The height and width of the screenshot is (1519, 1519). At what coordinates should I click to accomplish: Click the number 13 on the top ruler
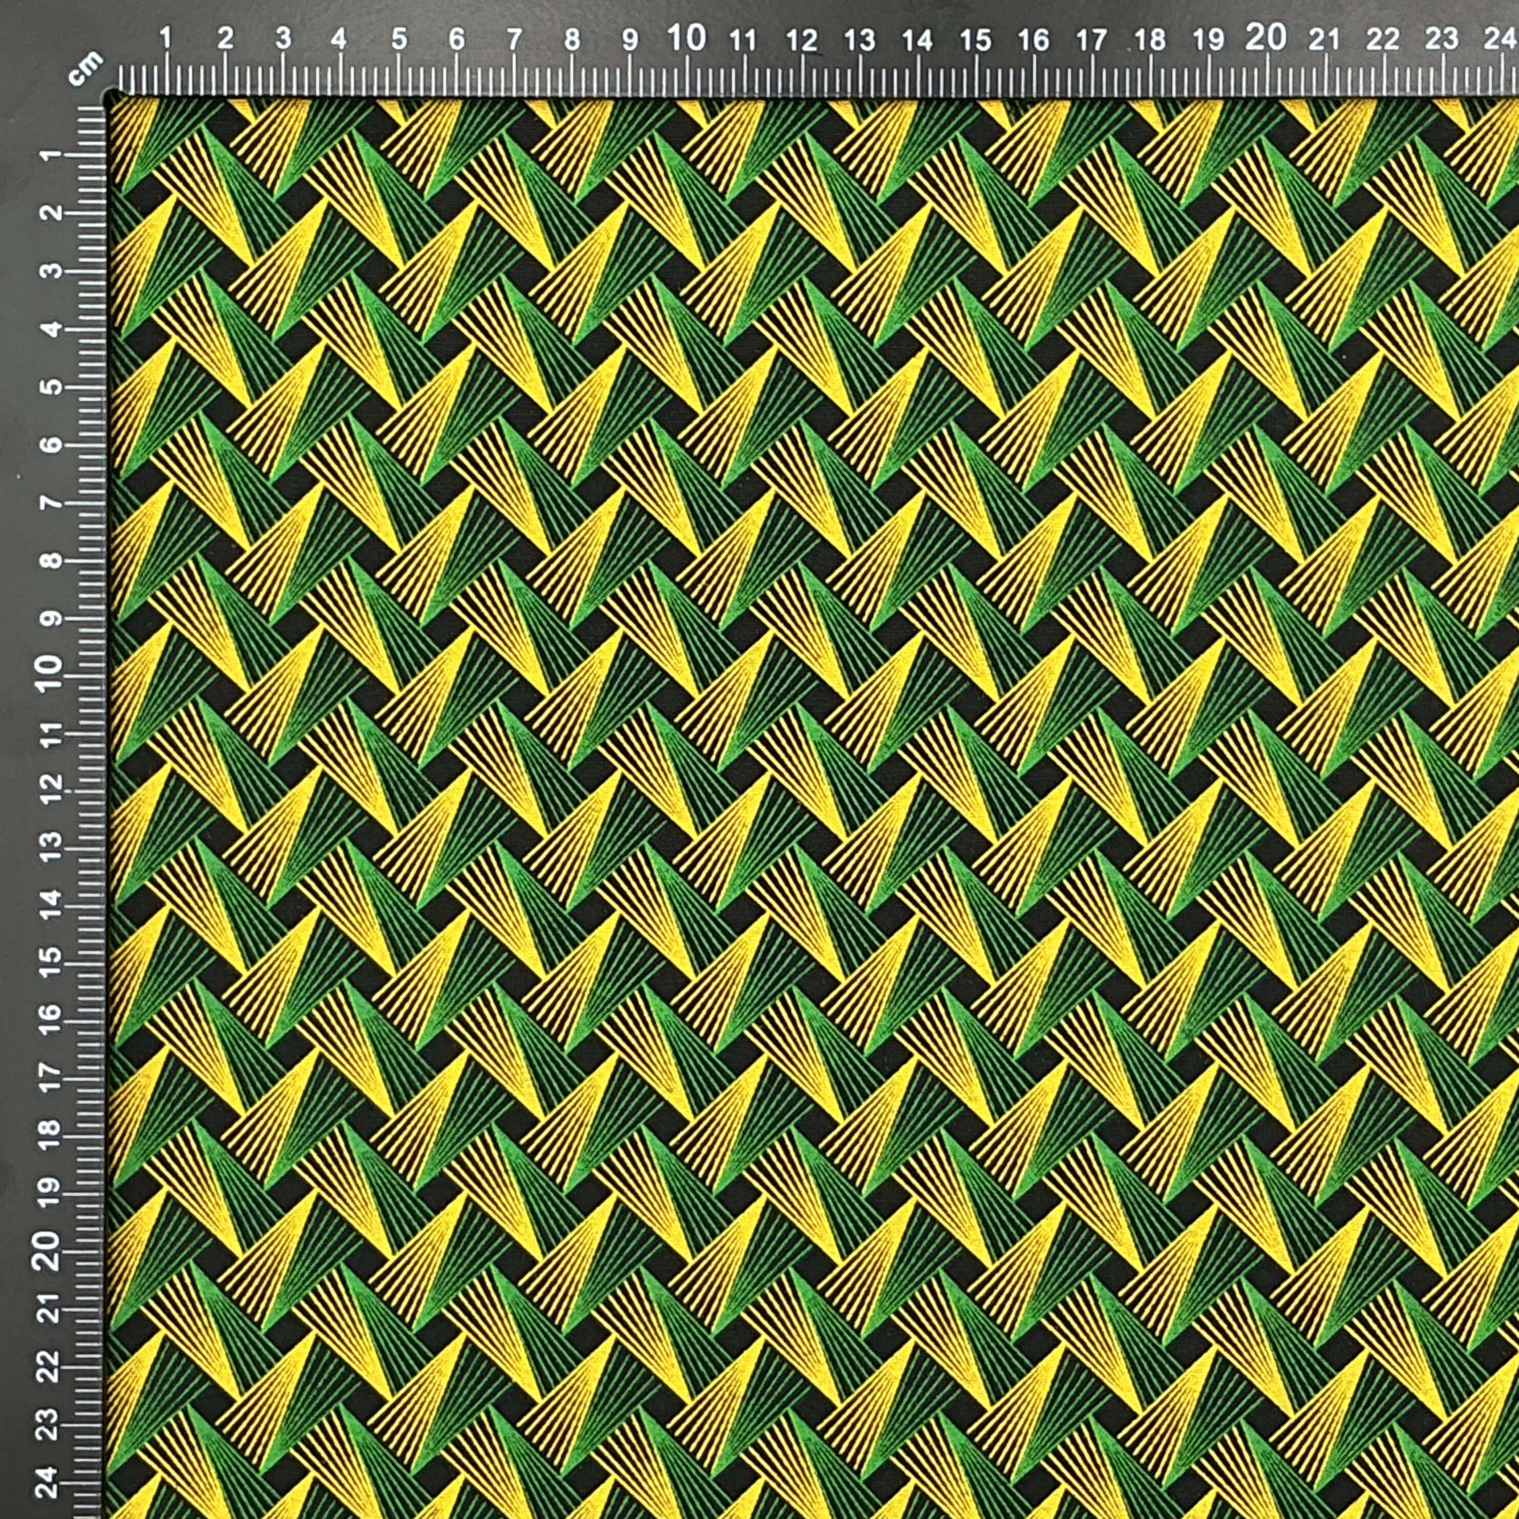point(859,39)
